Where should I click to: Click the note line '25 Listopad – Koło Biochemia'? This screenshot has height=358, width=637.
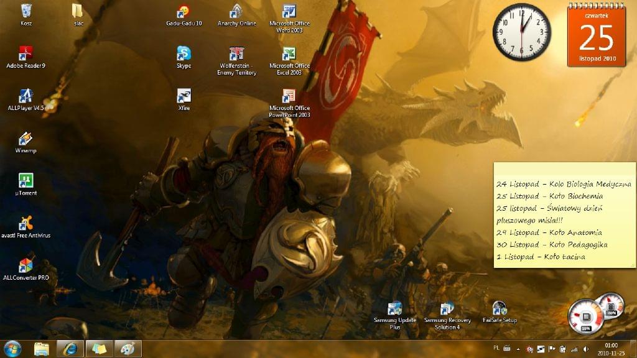[x=550, y=196]
